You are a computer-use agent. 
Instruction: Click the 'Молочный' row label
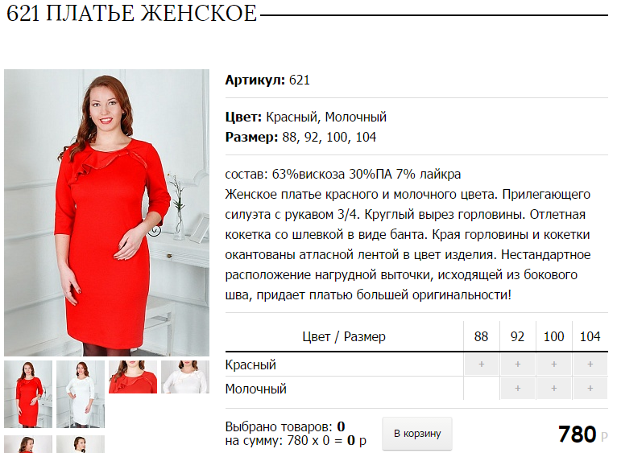pyautogui.click(x=256, y=389)
